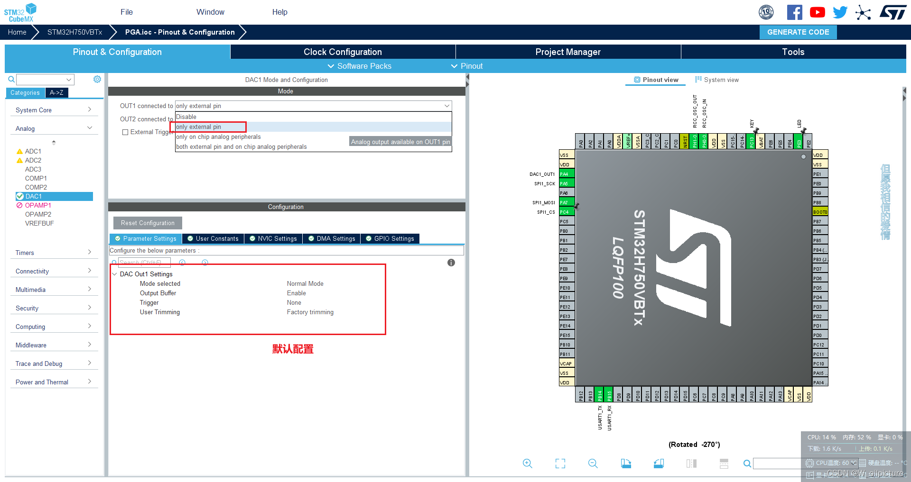Click the peripheral search combo box
Screen dimensions: 911x482
coord(45,79)
